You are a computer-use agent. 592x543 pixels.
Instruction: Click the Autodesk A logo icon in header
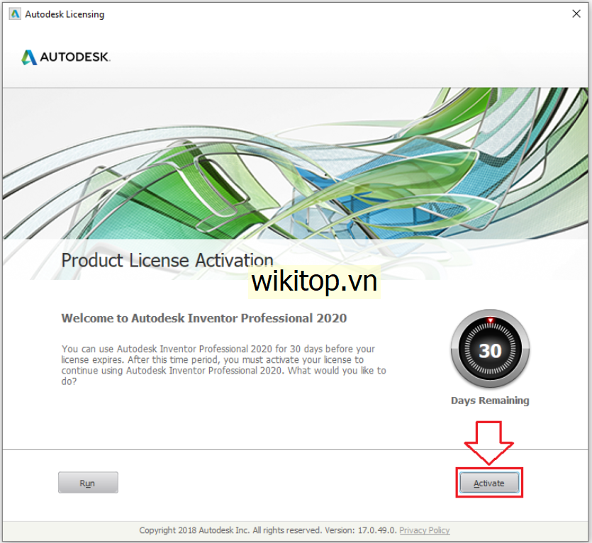(x=29, y=57)
